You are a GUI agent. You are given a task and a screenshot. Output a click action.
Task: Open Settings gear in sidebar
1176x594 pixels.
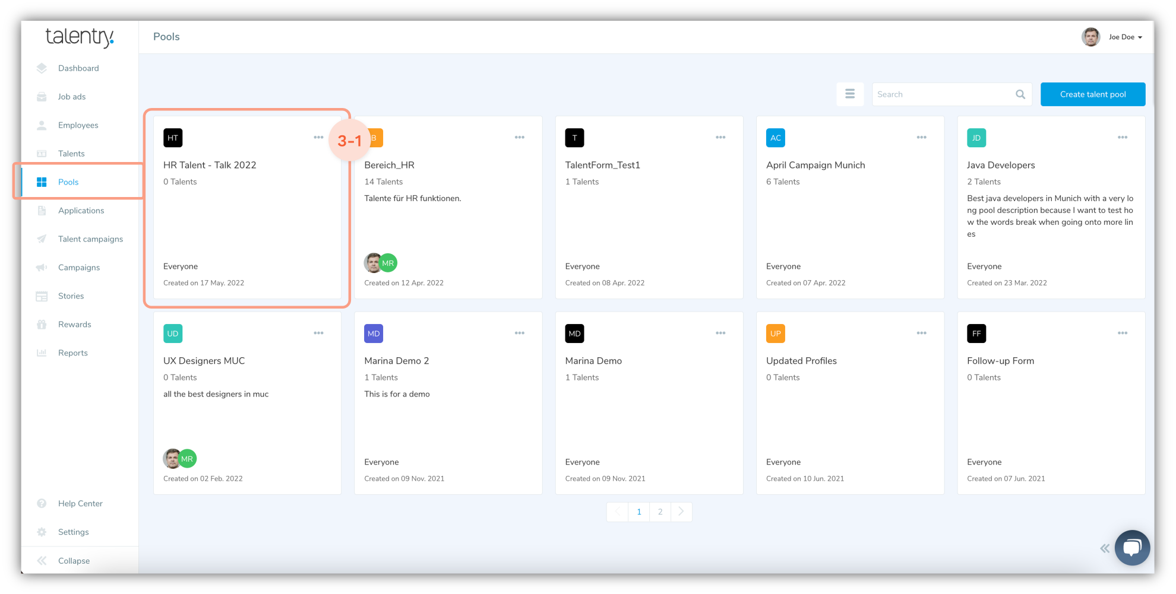tap(42, 532)
